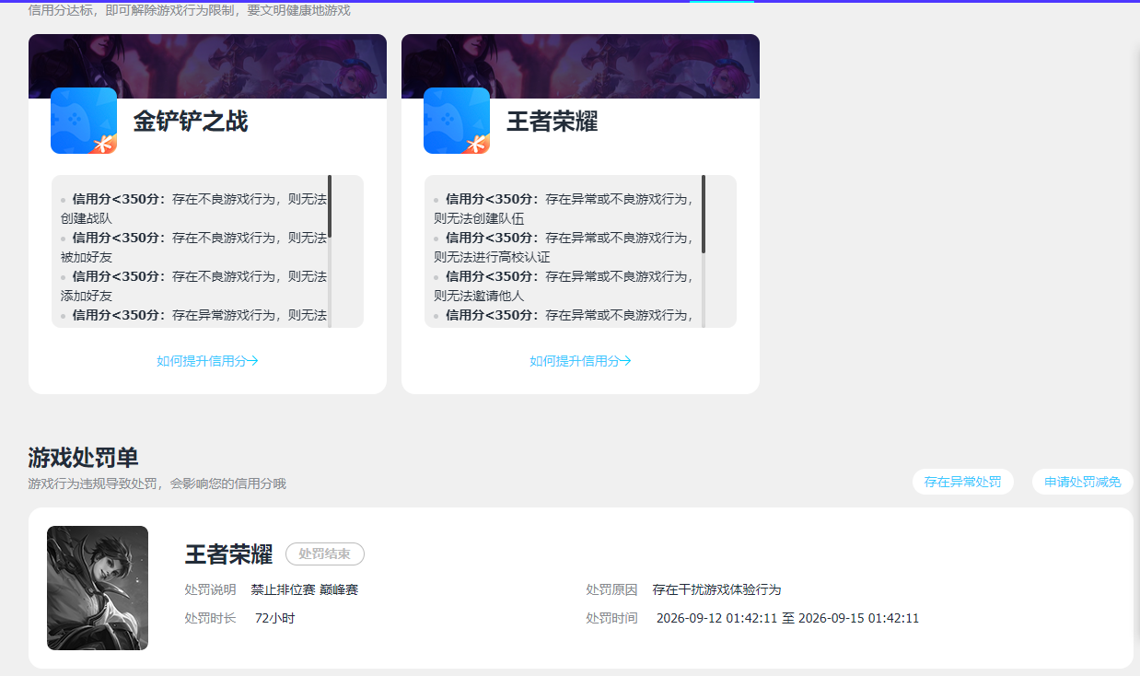Click the scrollbar in 金铲铲之战 rules list
The height and width of the screenshot is (676, 1140).
(x=330, y=206)
